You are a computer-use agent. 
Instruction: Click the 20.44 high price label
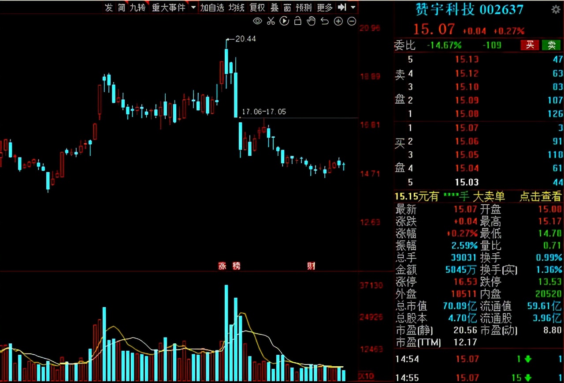(x=245, y=39)
